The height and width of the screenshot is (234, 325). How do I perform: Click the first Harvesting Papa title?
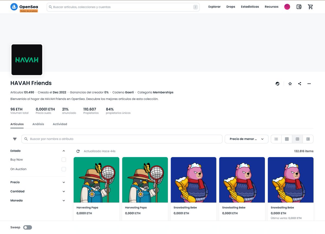pos(87,208)
